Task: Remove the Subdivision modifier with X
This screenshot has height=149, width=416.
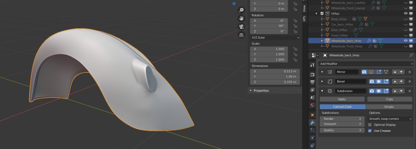Action: [409, 91]
